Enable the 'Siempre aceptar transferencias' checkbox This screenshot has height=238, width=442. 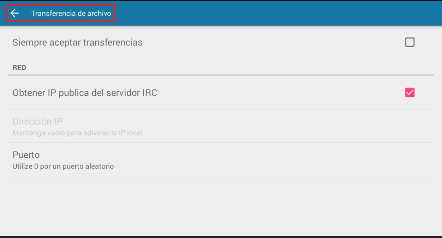[410, 42]
